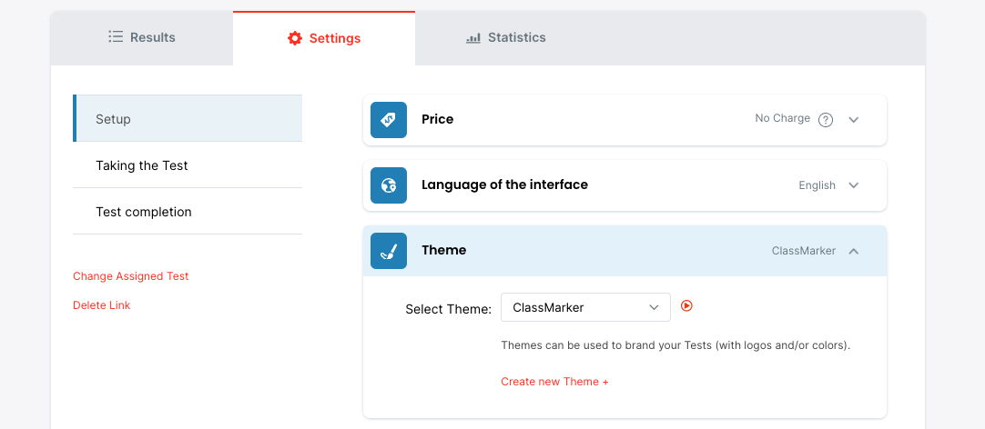
Task: Click the Theme paintbrush icon
Action: click(x=389, y=251)
